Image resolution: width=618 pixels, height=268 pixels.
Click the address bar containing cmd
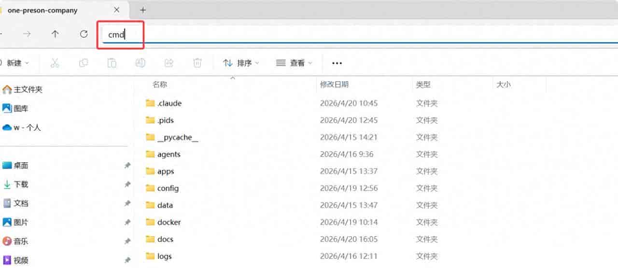click(359, 35)
